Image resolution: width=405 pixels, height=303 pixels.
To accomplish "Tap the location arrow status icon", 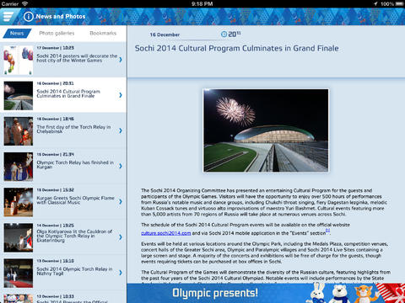I will 375,4.
